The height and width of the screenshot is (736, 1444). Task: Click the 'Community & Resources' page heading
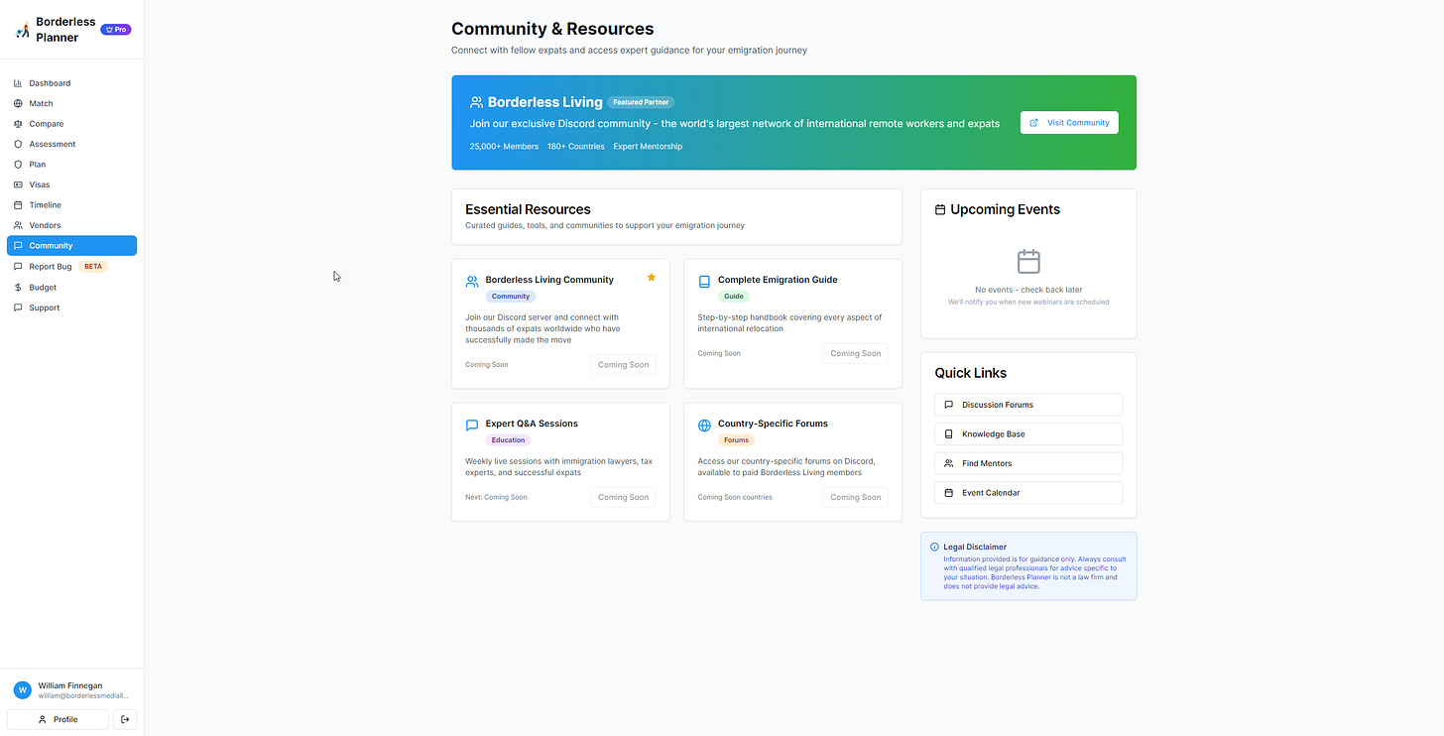coord(552,29)
